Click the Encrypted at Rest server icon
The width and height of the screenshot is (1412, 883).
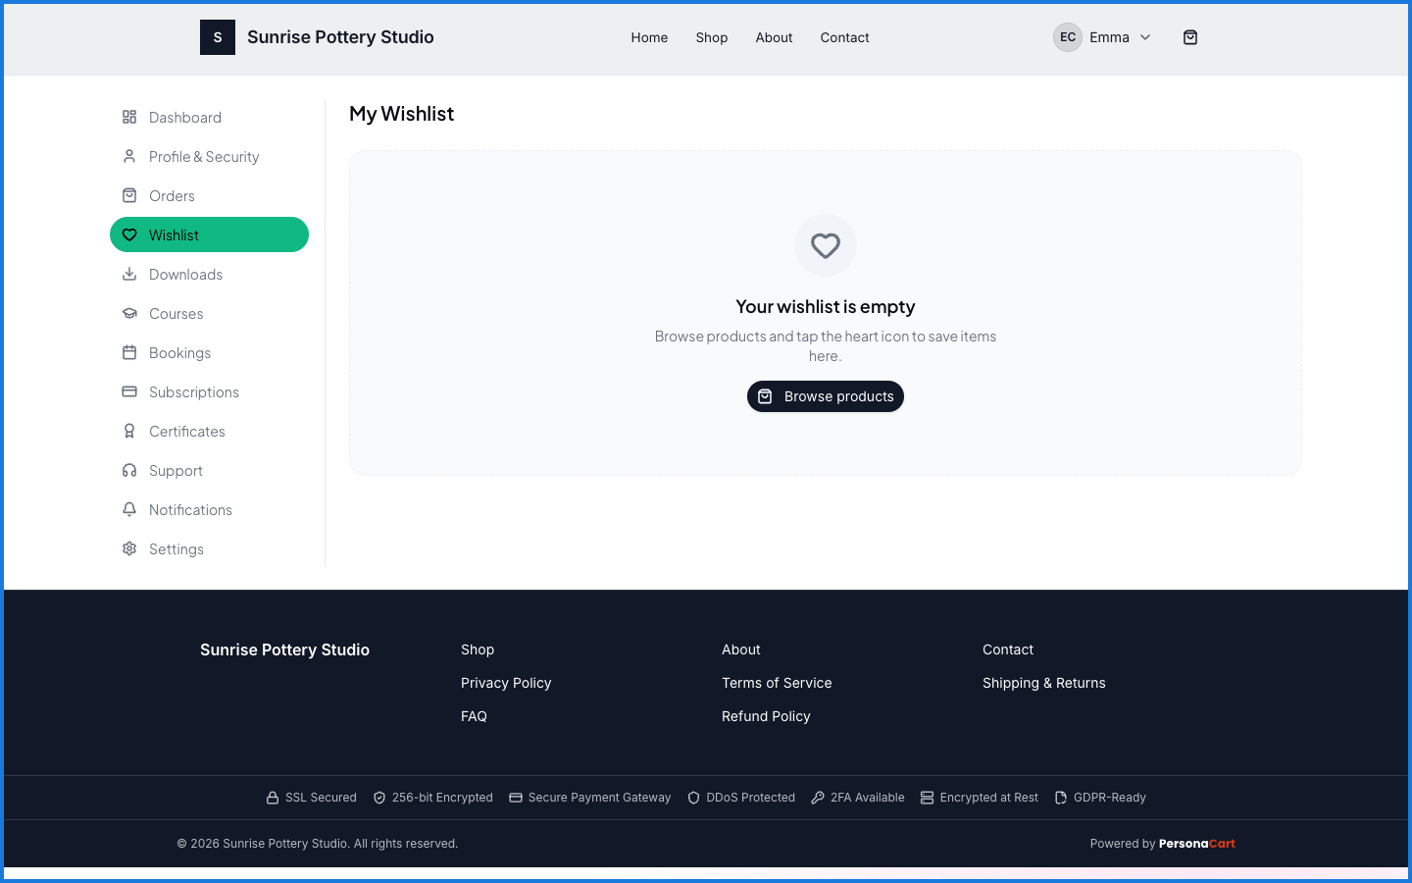928,798
